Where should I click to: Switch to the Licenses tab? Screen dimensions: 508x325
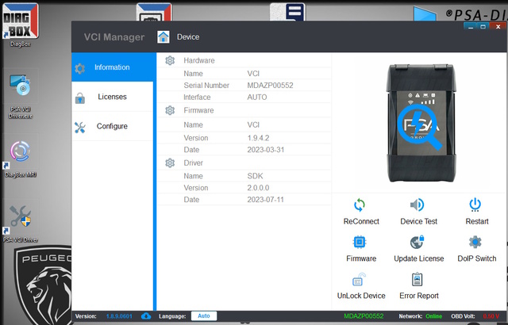coord(112,97)
